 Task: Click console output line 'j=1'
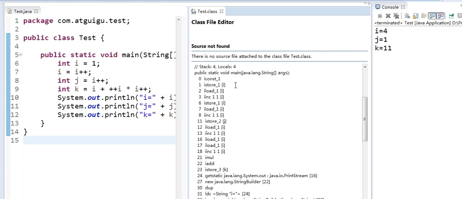click(381, 40)
